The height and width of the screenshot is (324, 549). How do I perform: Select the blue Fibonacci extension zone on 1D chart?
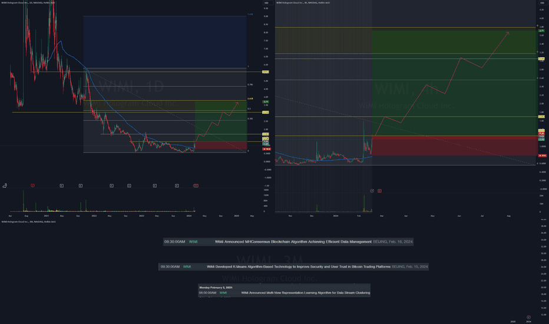(165, 42)
